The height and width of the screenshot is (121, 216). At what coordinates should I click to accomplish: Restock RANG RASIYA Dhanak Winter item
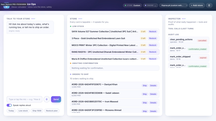[153, 52]
